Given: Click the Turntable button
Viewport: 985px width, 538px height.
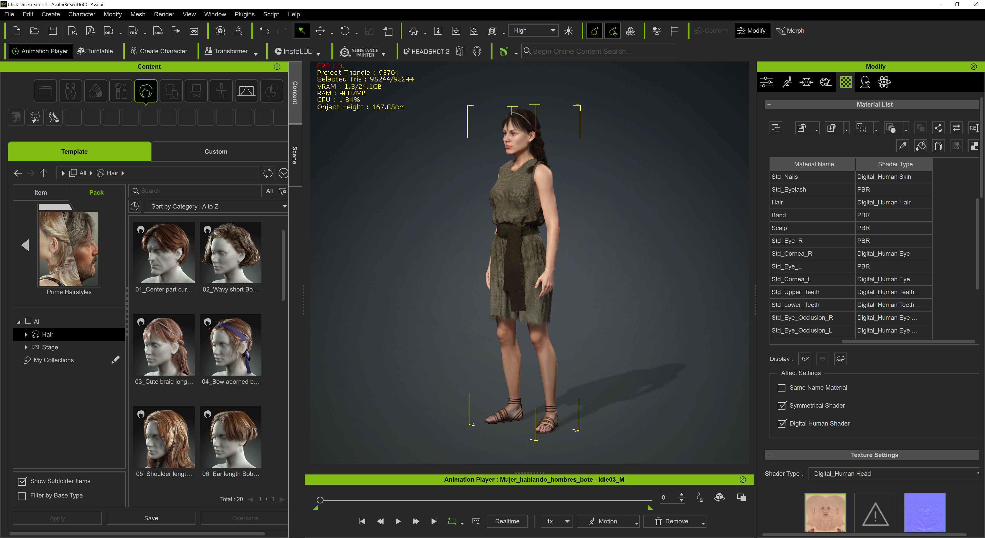Looking at the screenshot, I should pos(95,51).
